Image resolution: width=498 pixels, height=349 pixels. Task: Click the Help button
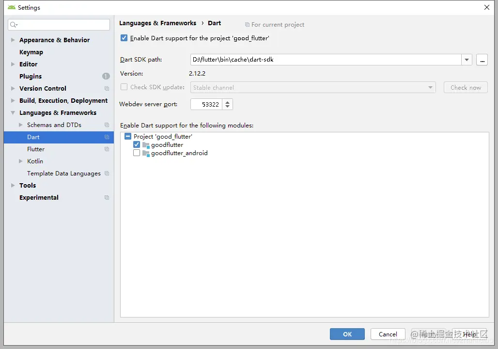tap(469, 334)
